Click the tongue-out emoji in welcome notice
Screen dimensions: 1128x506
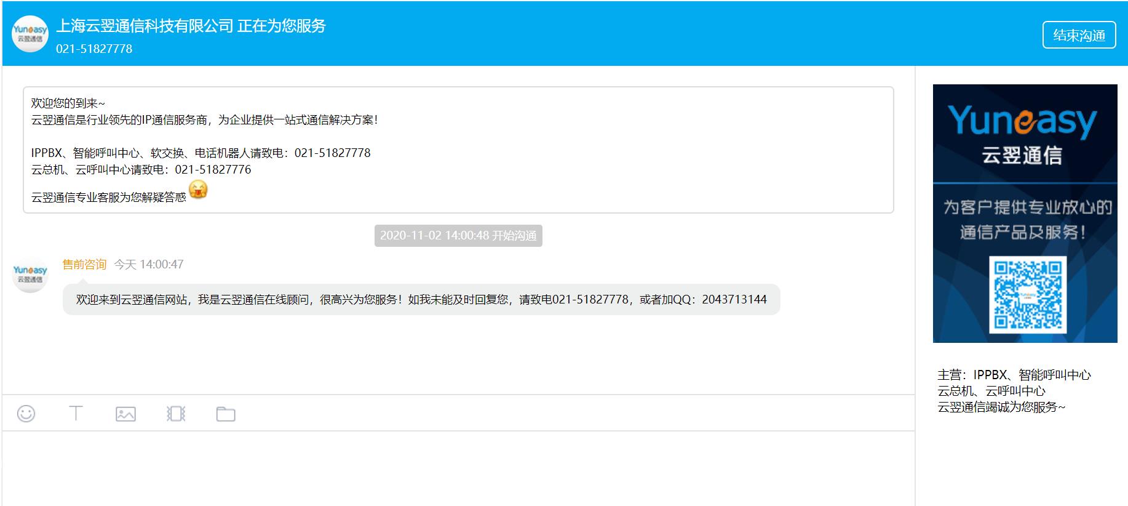click(x=198, y=190)
